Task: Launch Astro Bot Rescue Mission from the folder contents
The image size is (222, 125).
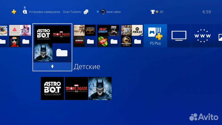Action: point(52,89)
